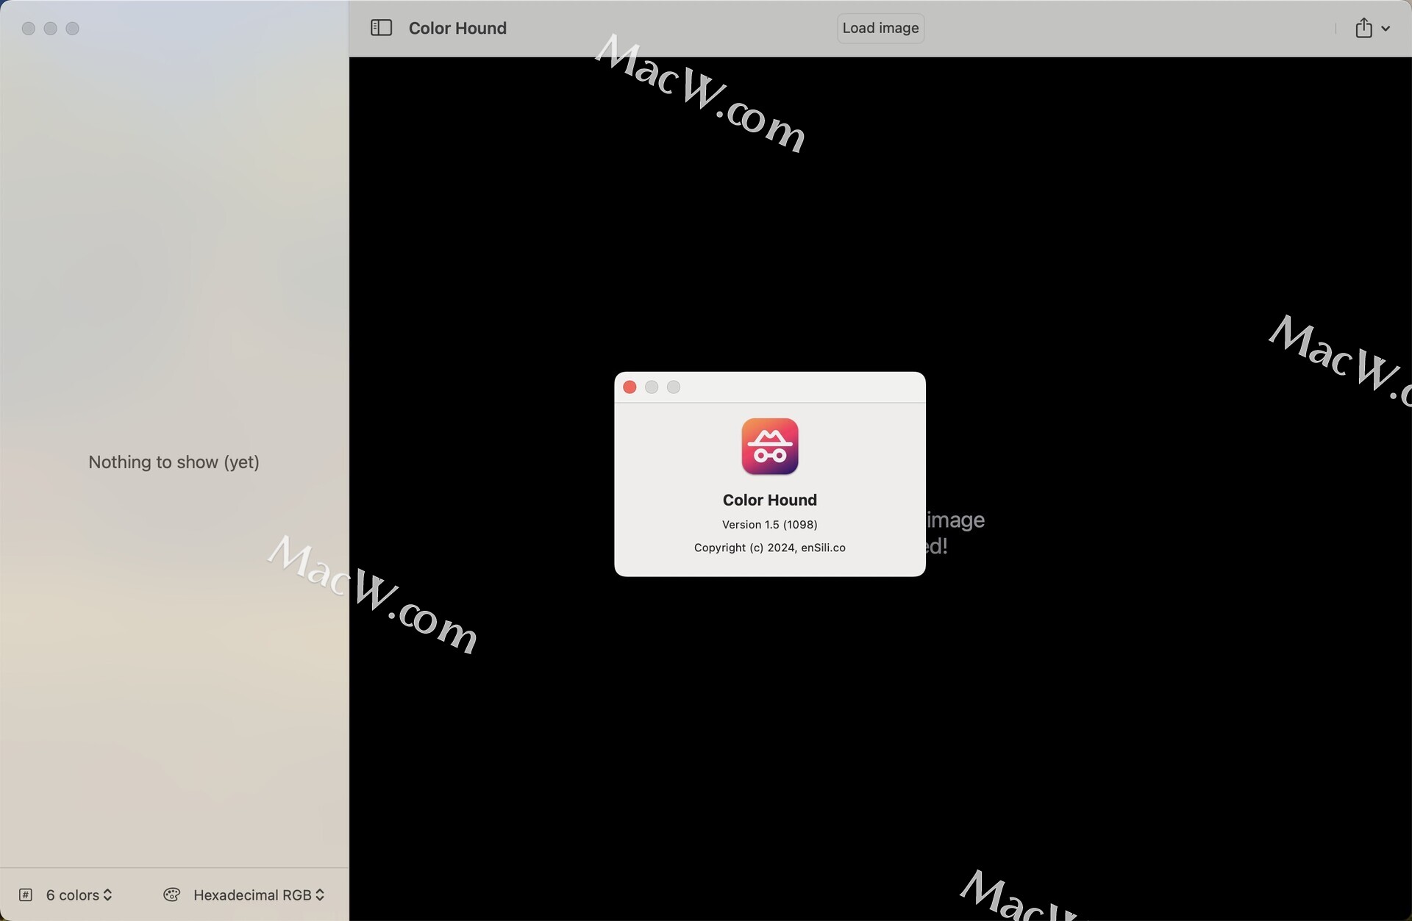Click the Color Hound name in About dialog
This screenshot has width=1412, height=921.
(769, 500)
